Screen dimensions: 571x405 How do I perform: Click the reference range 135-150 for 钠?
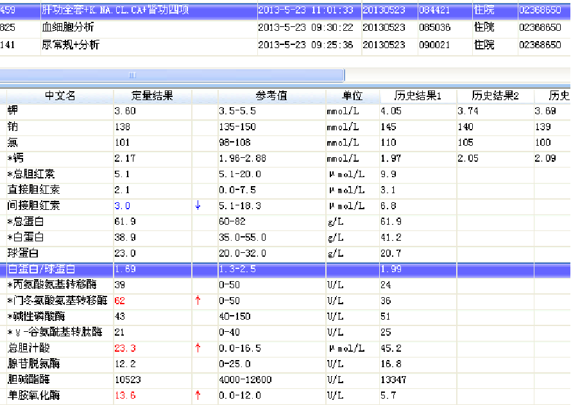pos(237,126)
